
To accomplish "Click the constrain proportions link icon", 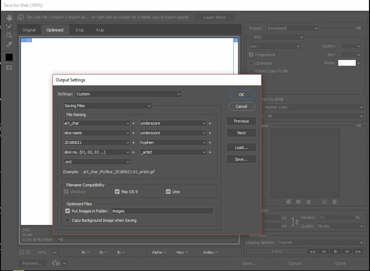I will click(x=296, y=222).
